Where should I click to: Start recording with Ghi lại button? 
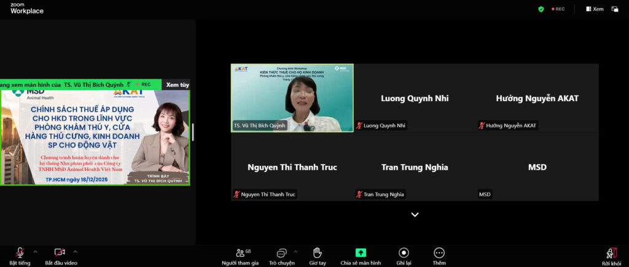tap(404, 255)
